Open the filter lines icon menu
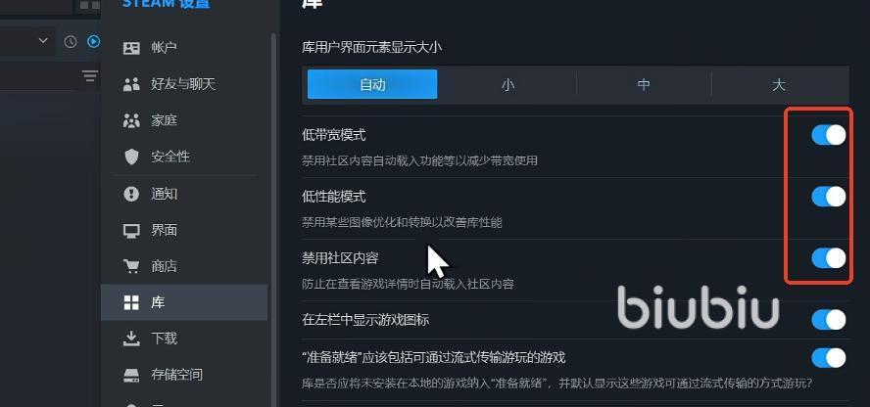Viewport: 870px width, 407px height. 90,76
